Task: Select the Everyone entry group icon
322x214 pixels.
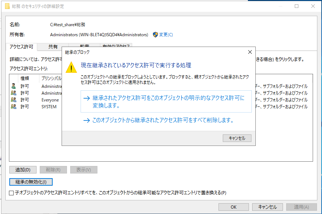Action: (14, 100)
